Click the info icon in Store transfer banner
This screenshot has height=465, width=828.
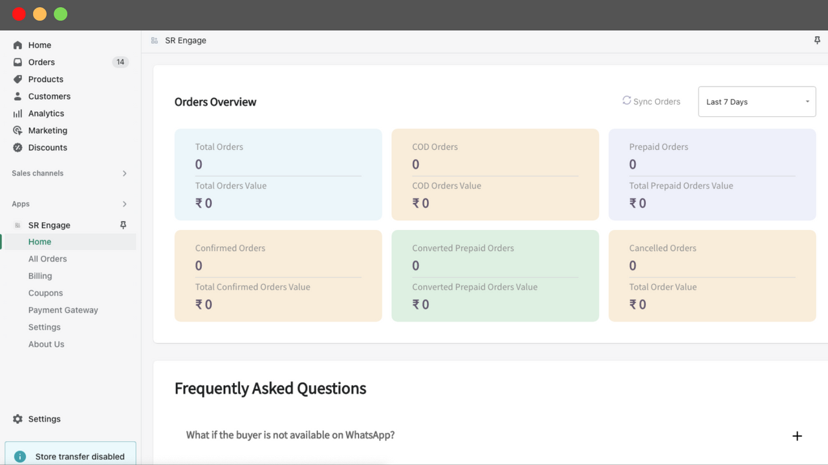20,457
